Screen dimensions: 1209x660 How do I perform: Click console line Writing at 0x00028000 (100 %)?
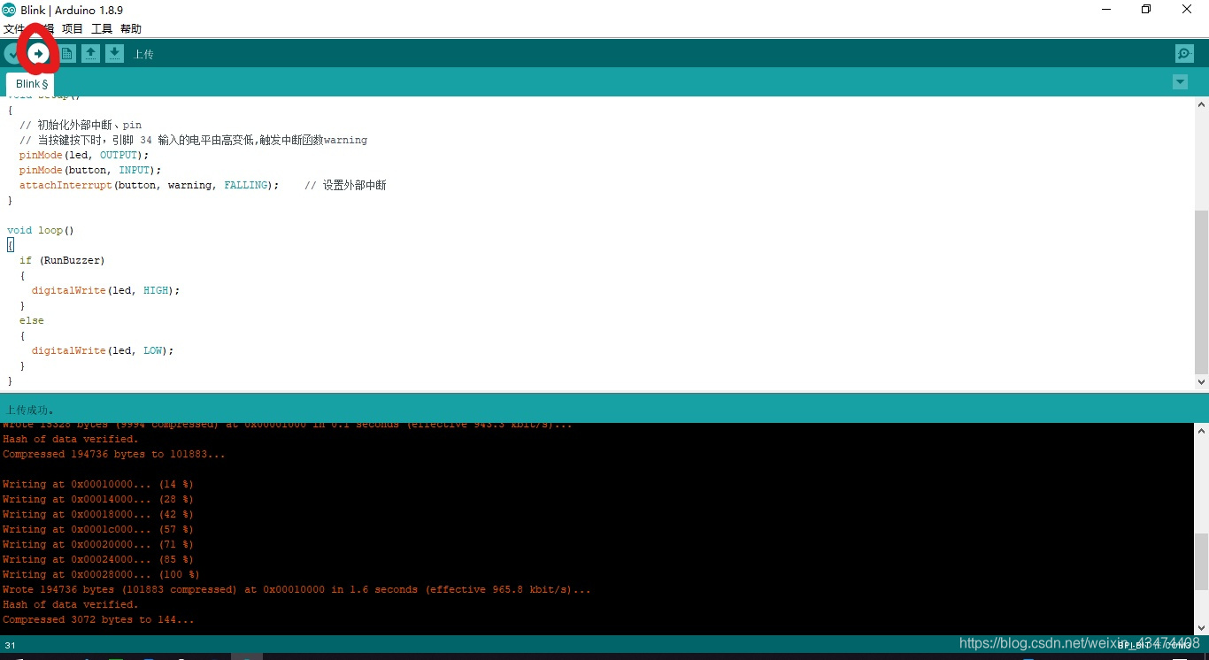pos(101,574)
